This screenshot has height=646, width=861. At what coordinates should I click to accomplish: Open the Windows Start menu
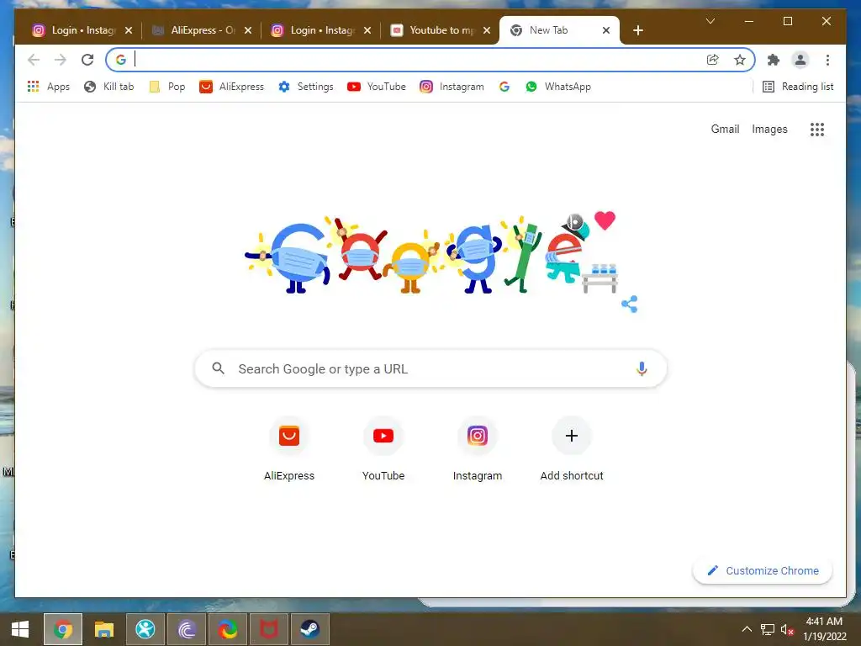click(20, 629)
